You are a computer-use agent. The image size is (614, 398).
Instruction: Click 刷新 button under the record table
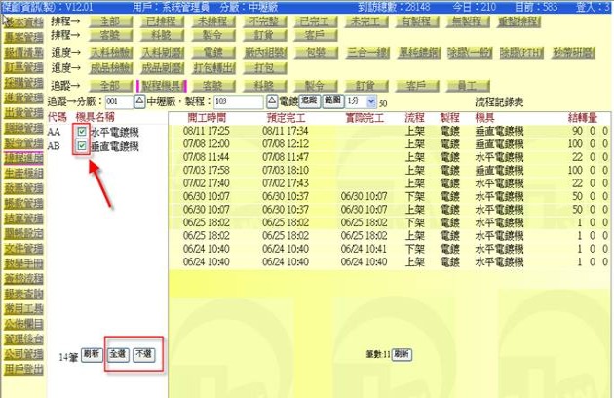click(x=402, y=355)
